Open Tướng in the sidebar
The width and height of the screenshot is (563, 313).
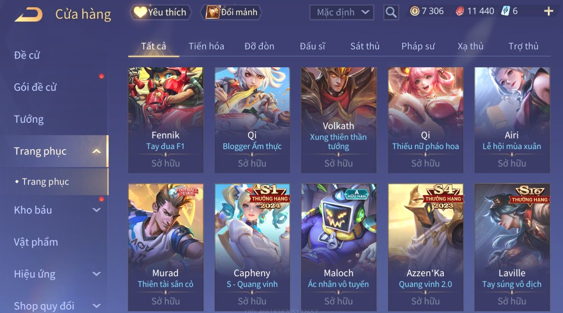29,119
